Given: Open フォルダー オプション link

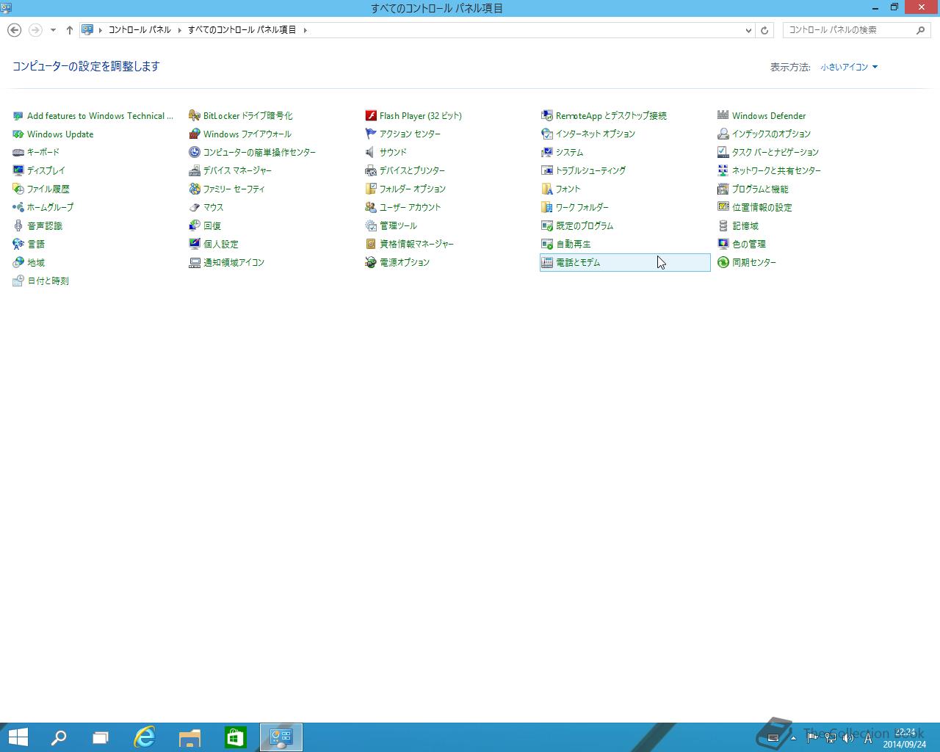Looking at the screenshot, I should (412, 189).
